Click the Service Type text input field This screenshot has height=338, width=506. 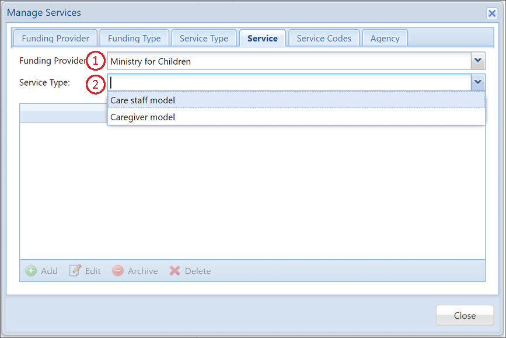point(289,83)
